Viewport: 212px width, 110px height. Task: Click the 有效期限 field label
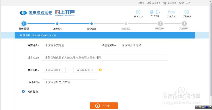pos(33,70)
